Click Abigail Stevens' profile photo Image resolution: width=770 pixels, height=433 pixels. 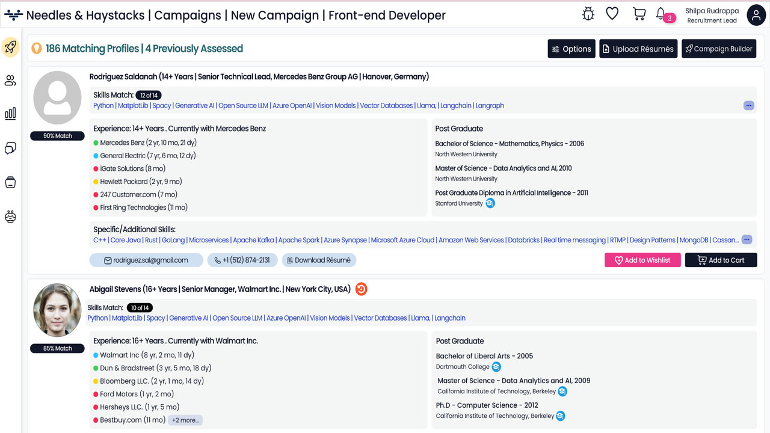tap(57, 310)
